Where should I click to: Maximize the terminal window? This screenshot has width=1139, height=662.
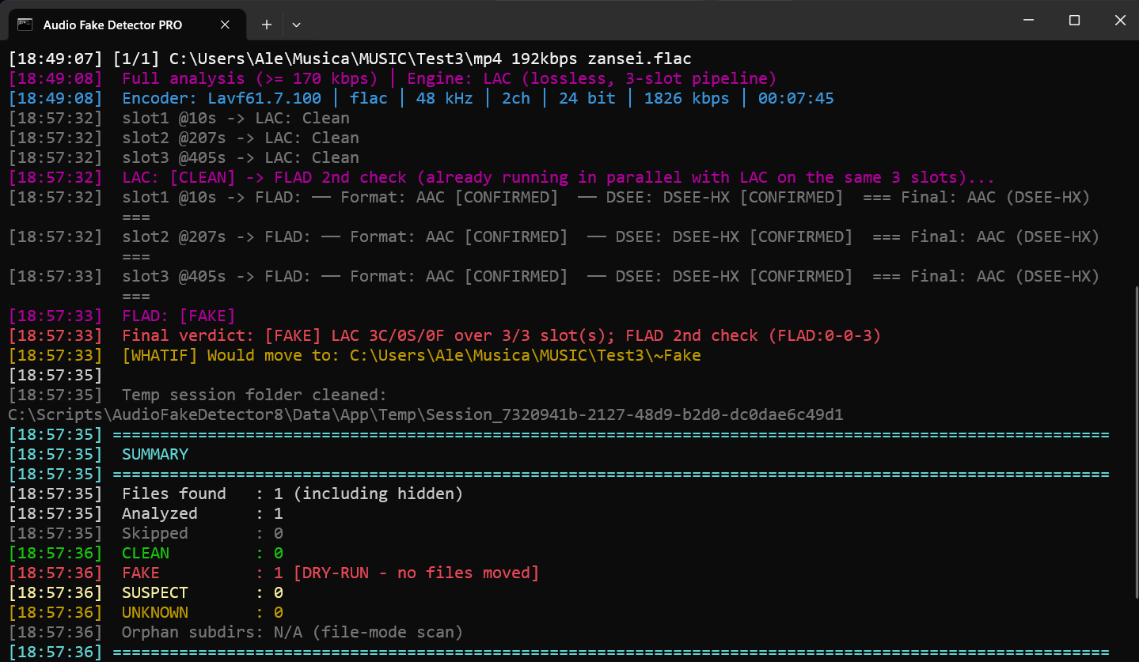(1074, 21)
